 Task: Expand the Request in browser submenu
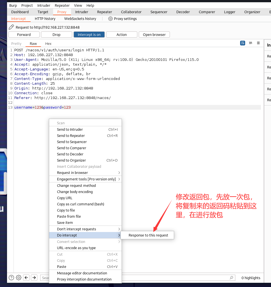(x=85, y=173)
